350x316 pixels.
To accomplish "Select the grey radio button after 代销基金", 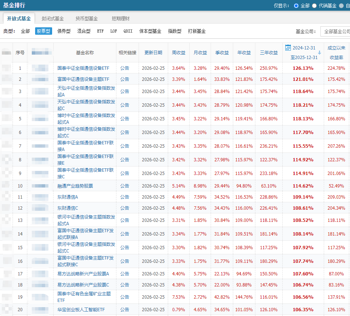I will [341, 6].
